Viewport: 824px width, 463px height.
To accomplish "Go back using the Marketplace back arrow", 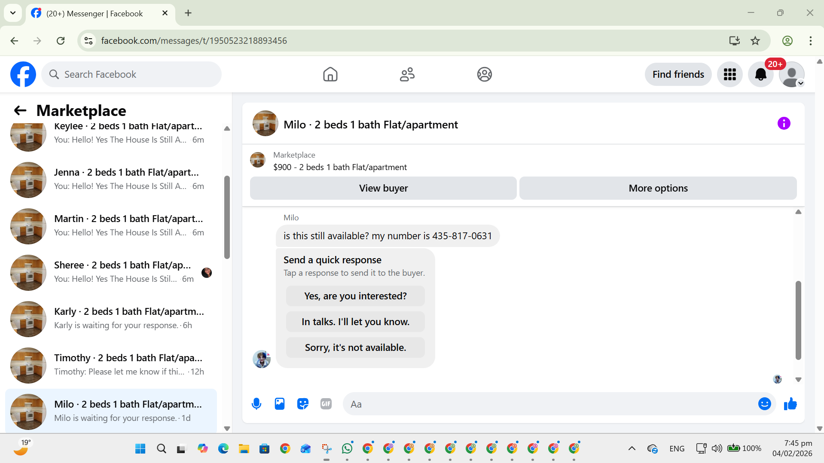I will 20,110.
